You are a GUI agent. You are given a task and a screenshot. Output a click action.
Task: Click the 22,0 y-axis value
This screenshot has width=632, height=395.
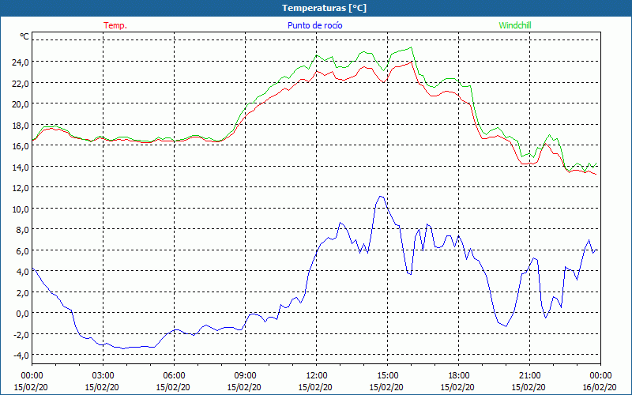point(21,83)
